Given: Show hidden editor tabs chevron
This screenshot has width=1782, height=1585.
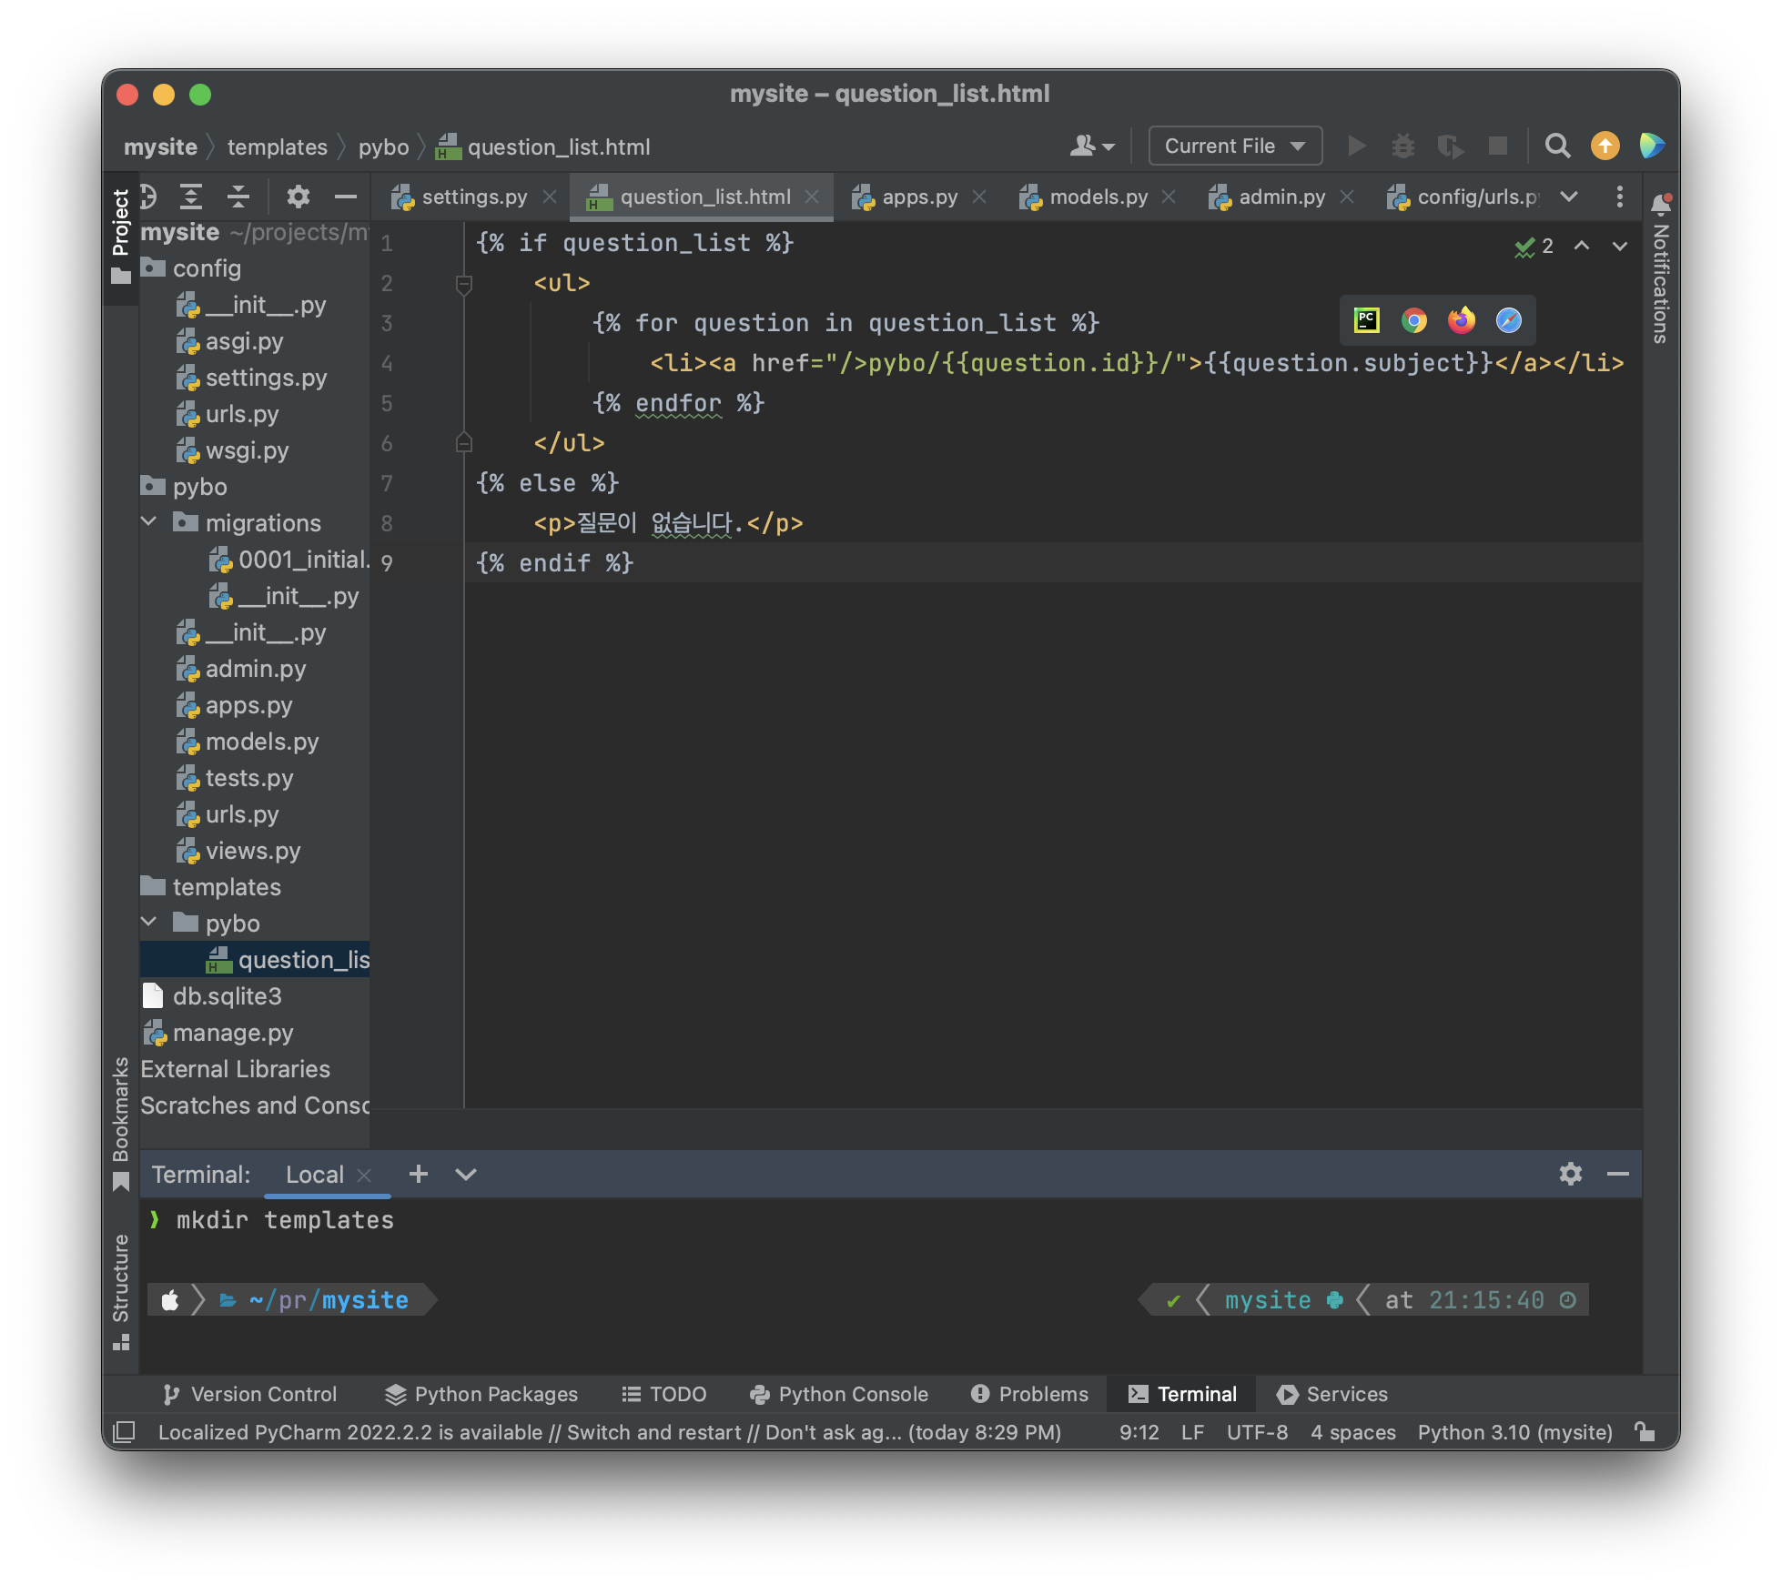Looking at the screenshot, I should (1569, 197).
